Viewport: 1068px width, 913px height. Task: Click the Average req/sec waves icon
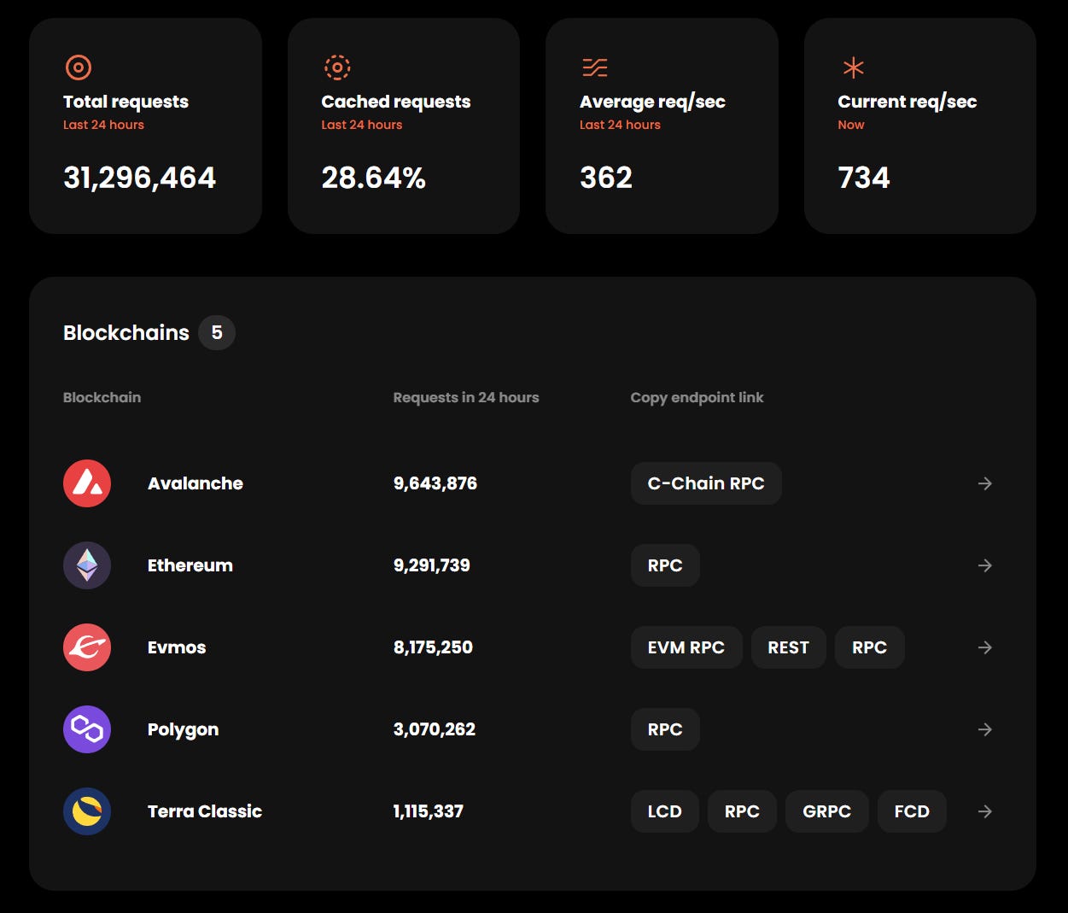click(x=592, y=67)
